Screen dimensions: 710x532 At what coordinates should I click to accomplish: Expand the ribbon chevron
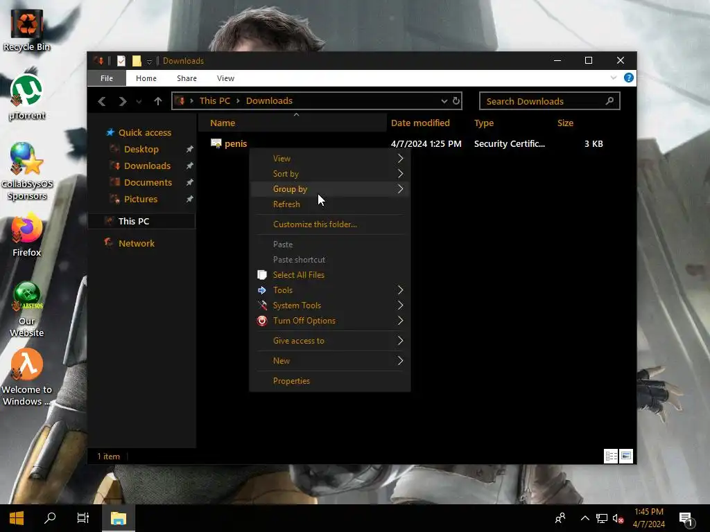click(614, 78)
